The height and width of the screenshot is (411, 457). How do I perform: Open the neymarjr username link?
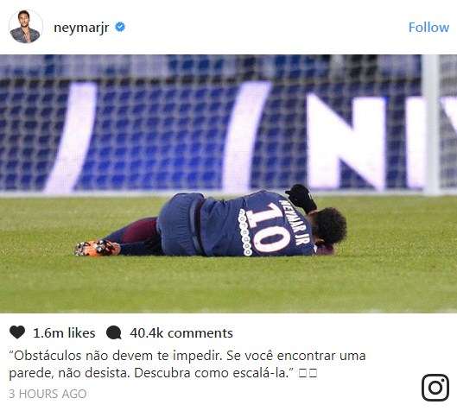click(81, 28)
